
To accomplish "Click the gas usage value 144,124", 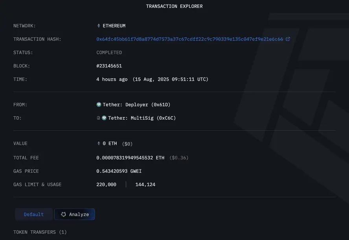I will tap(145, 185).
